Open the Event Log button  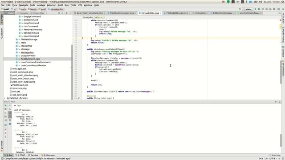pyautogui.click(x=274, y=155)
